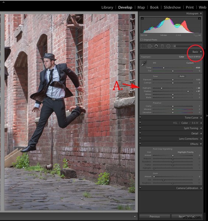The width and height of the screenshot is (208, 221).
Task: Pick the White Balance eyedropper
Action: click(144, 63)
